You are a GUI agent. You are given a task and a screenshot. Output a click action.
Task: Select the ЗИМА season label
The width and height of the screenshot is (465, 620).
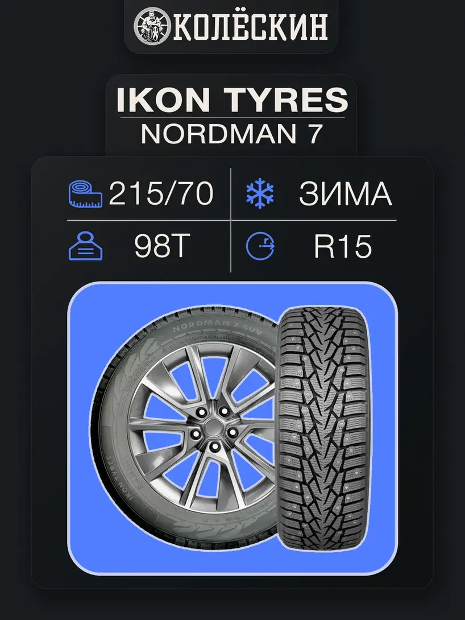[345, 194]
